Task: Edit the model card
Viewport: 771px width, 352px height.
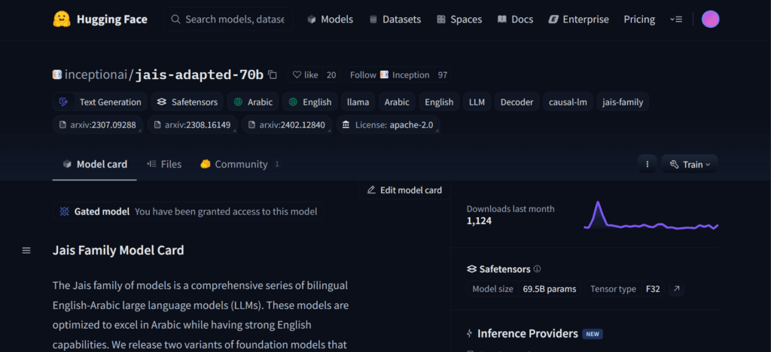Action: point(404,190)
